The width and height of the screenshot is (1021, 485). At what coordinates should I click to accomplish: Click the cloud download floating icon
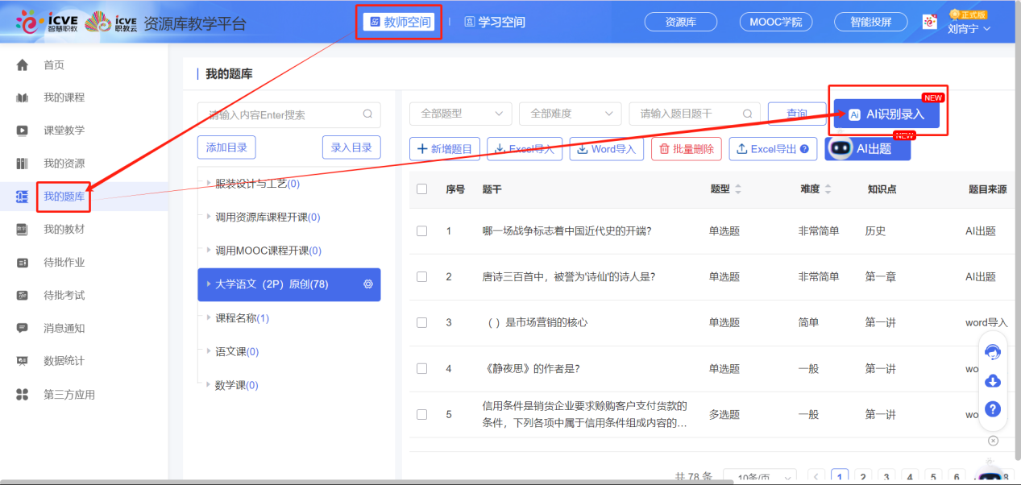[x=993, y=380]
